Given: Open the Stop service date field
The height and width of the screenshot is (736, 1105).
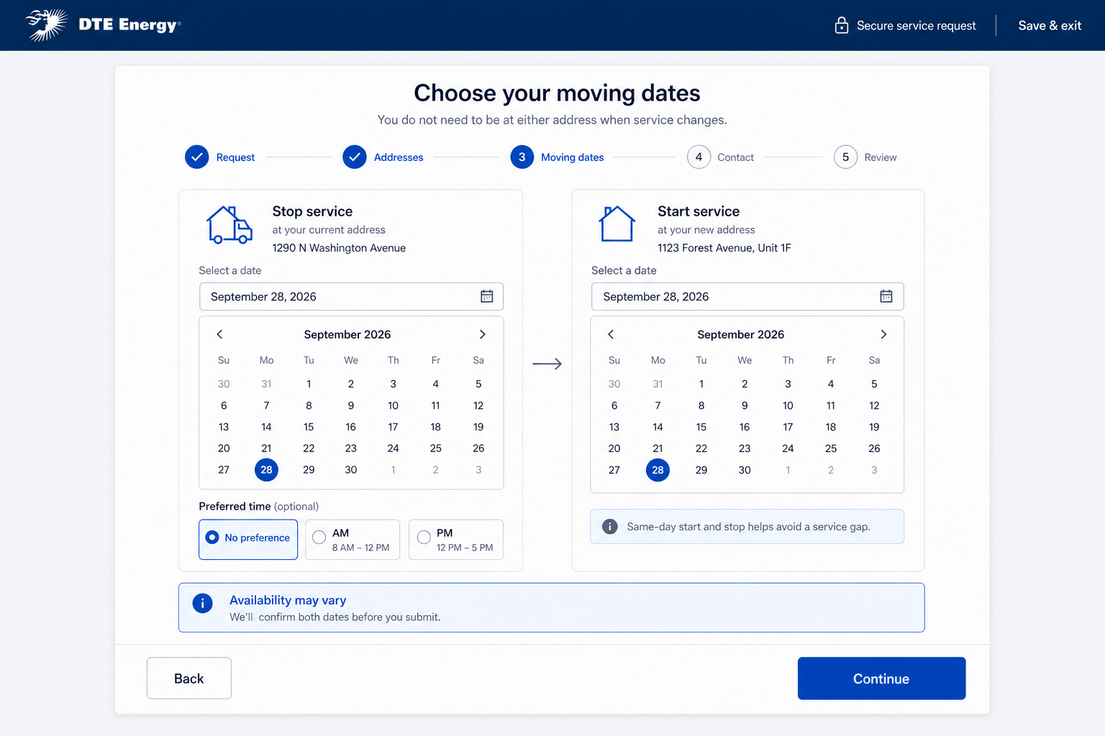Looking at the screenshot, I should [351, 296].
